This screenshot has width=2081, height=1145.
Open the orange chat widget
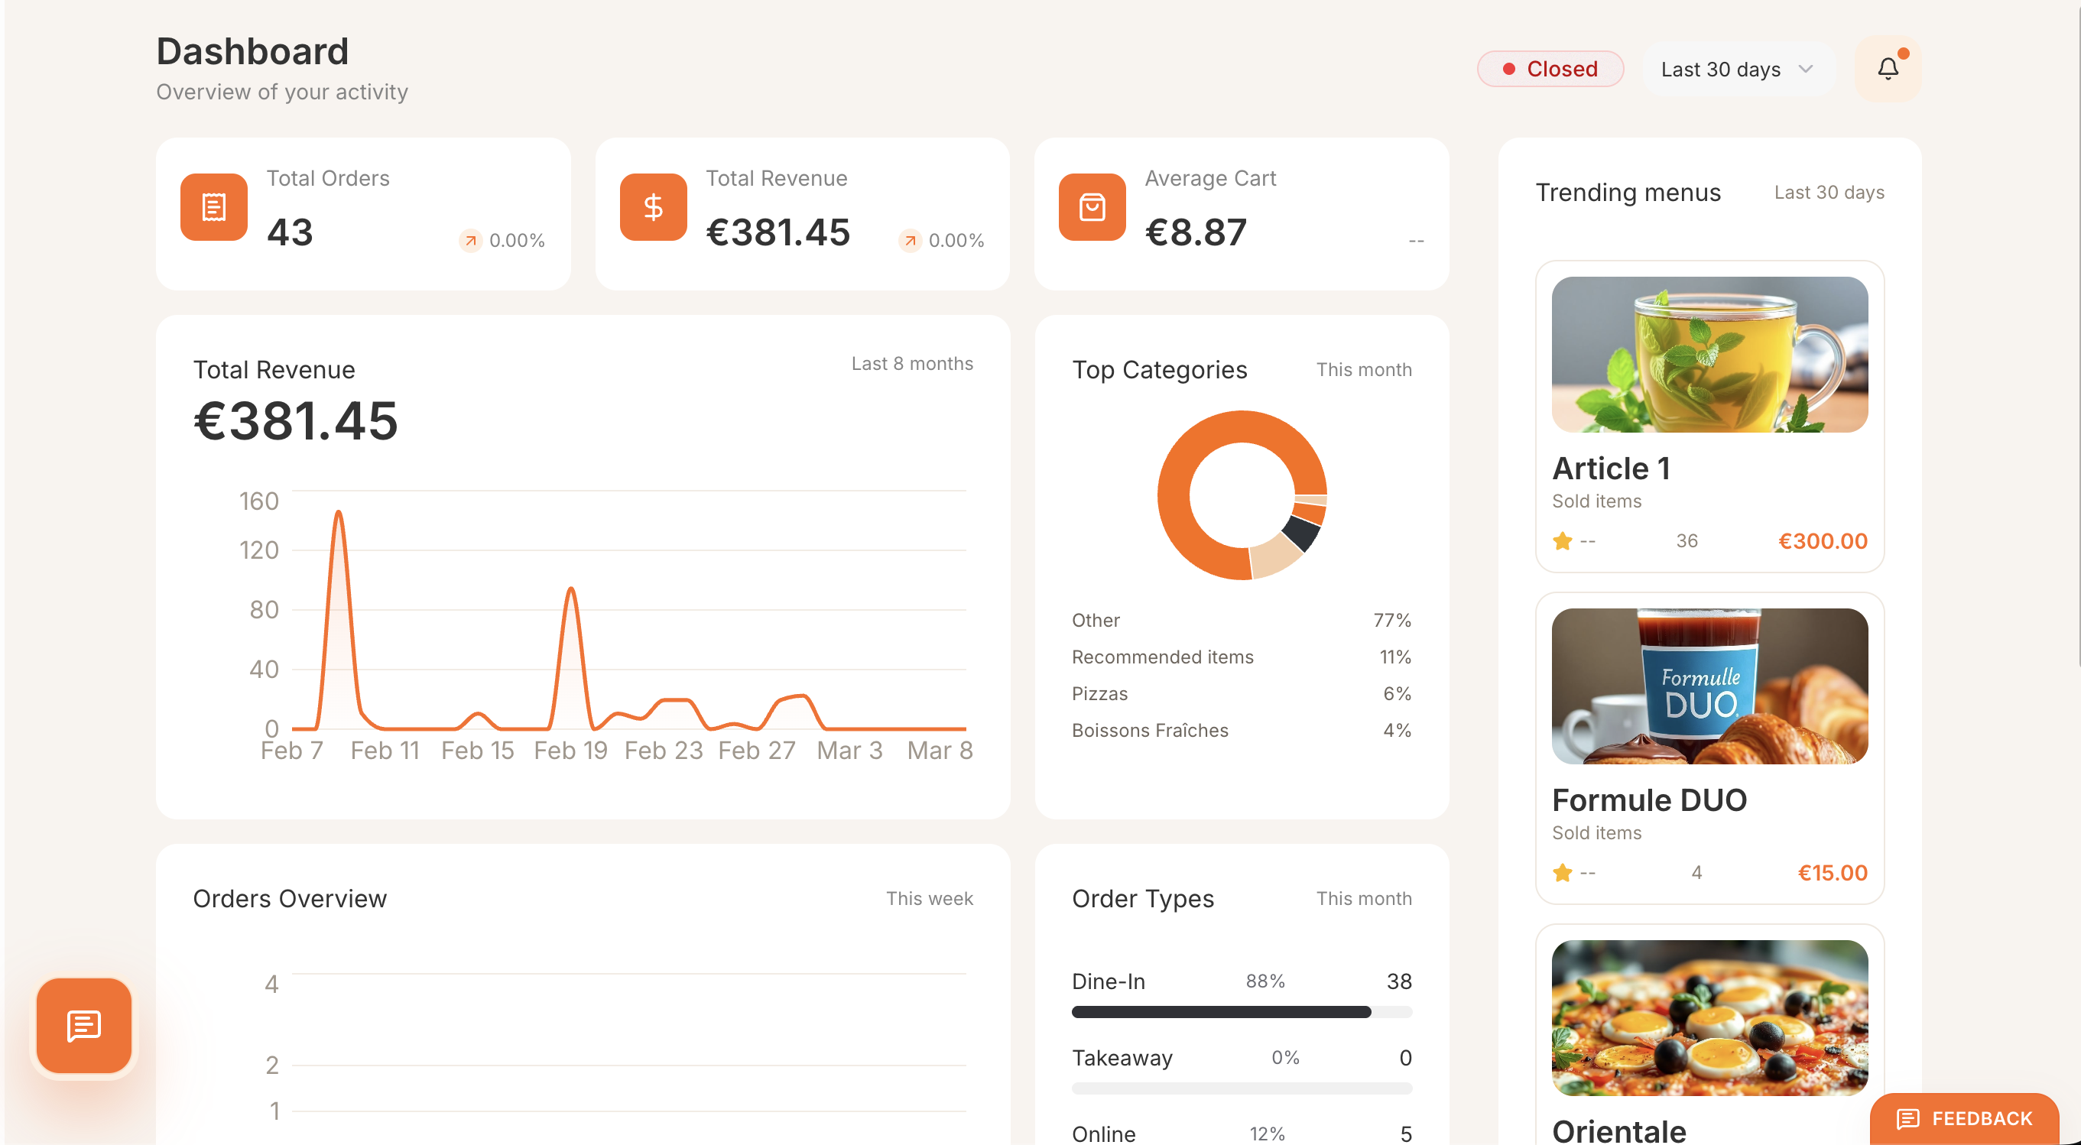(84, 1026)
